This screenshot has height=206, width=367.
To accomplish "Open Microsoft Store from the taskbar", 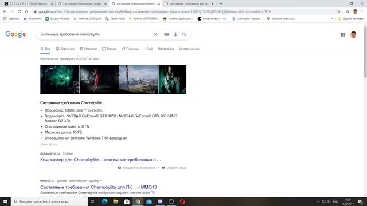I will tap(127, 201).
